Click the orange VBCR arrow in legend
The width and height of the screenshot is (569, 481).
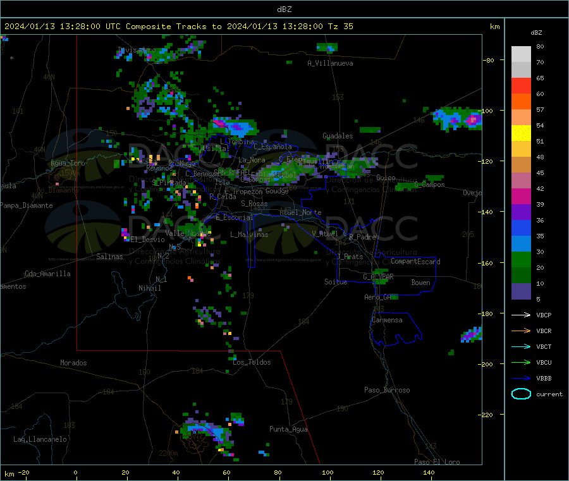(521, 331)
